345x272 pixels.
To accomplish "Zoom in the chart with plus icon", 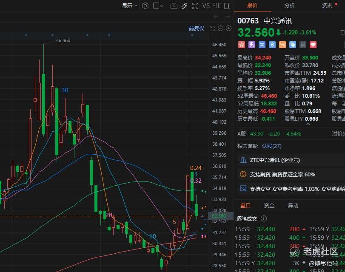I will 228,28.
